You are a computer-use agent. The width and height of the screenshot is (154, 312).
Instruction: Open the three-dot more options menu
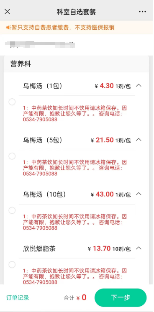[x=142, y=12]
